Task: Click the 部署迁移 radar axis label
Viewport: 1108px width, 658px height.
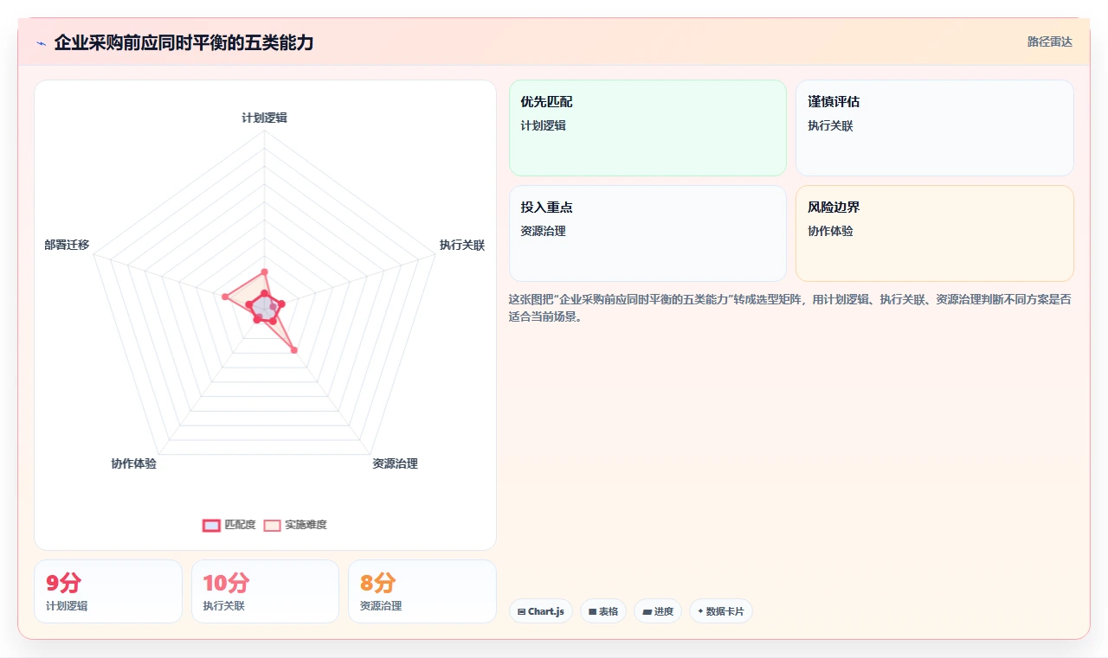Action: click(67, 245)
